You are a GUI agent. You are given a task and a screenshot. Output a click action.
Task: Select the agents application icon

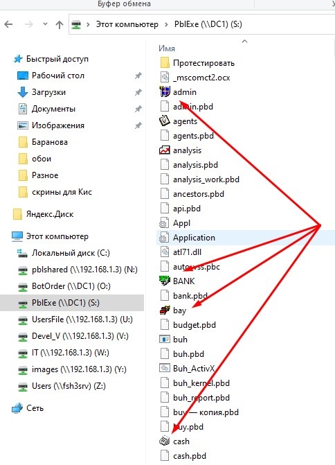[165, 121]
